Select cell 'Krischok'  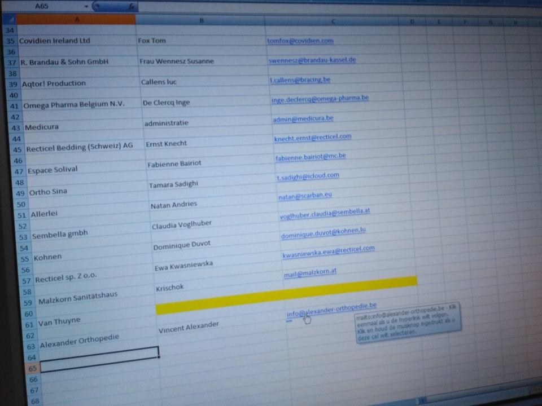coord(170,288)
